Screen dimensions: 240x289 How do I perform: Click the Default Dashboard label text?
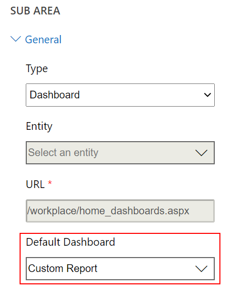(x=71, y=242)
